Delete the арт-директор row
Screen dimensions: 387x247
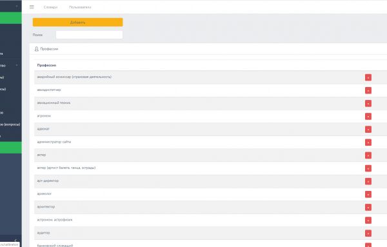point(368,181)
